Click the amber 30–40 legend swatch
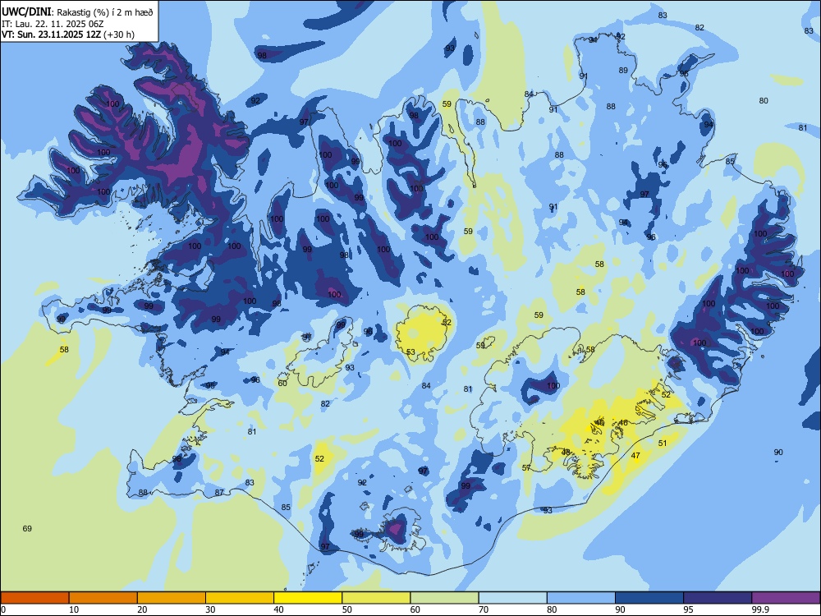The image size is (821, 616). coord(240,598)
